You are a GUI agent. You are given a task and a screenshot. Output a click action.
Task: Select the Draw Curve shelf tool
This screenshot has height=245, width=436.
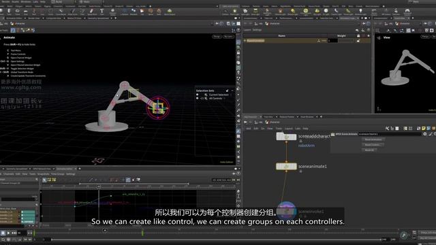(x=73, y=12)
